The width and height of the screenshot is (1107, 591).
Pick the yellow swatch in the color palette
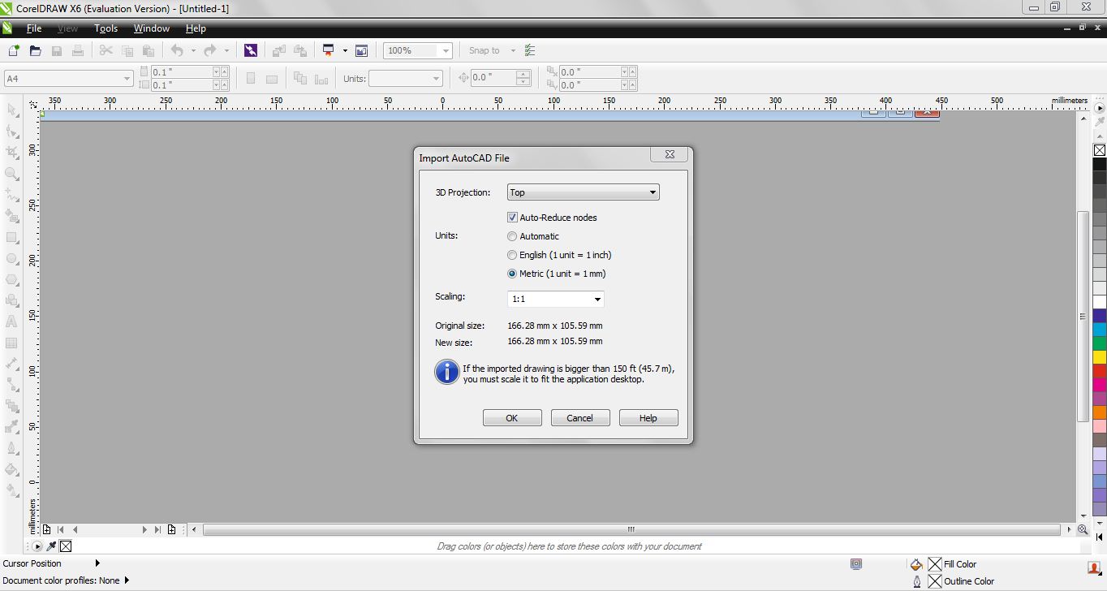click(1100, 357)
